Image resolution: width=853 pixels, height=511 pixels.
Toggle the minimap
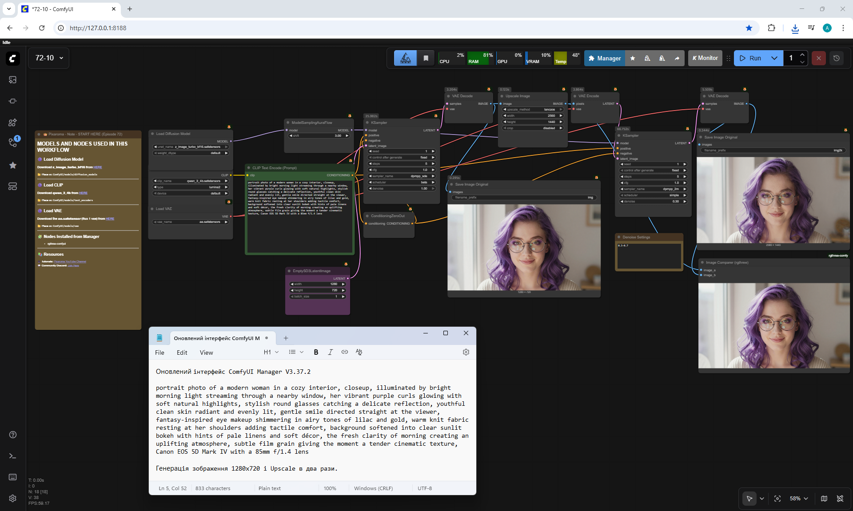[x=824, y=499]
